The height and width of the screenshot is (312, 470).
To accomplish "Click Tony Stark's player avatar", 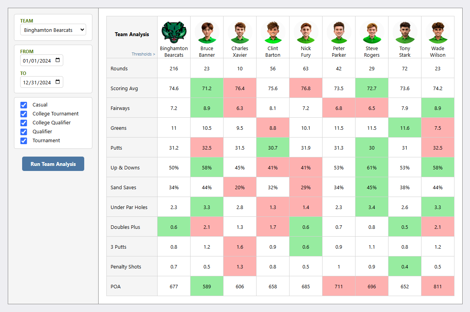I will 405,32.
